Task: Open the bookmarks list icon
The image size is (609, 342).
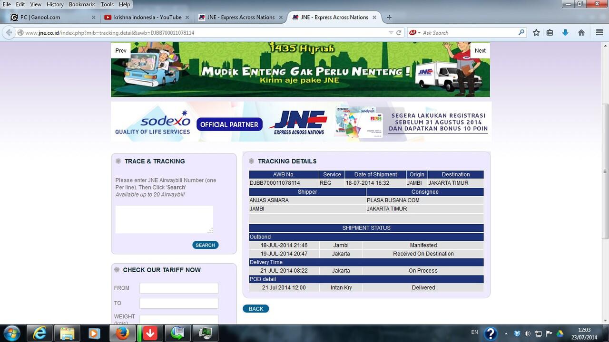Action: 550,33
